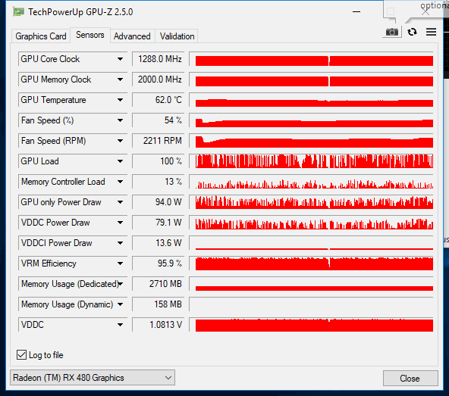
Task: Click the VDDC Power Draw history graph
Action: (x=312, y=223)
